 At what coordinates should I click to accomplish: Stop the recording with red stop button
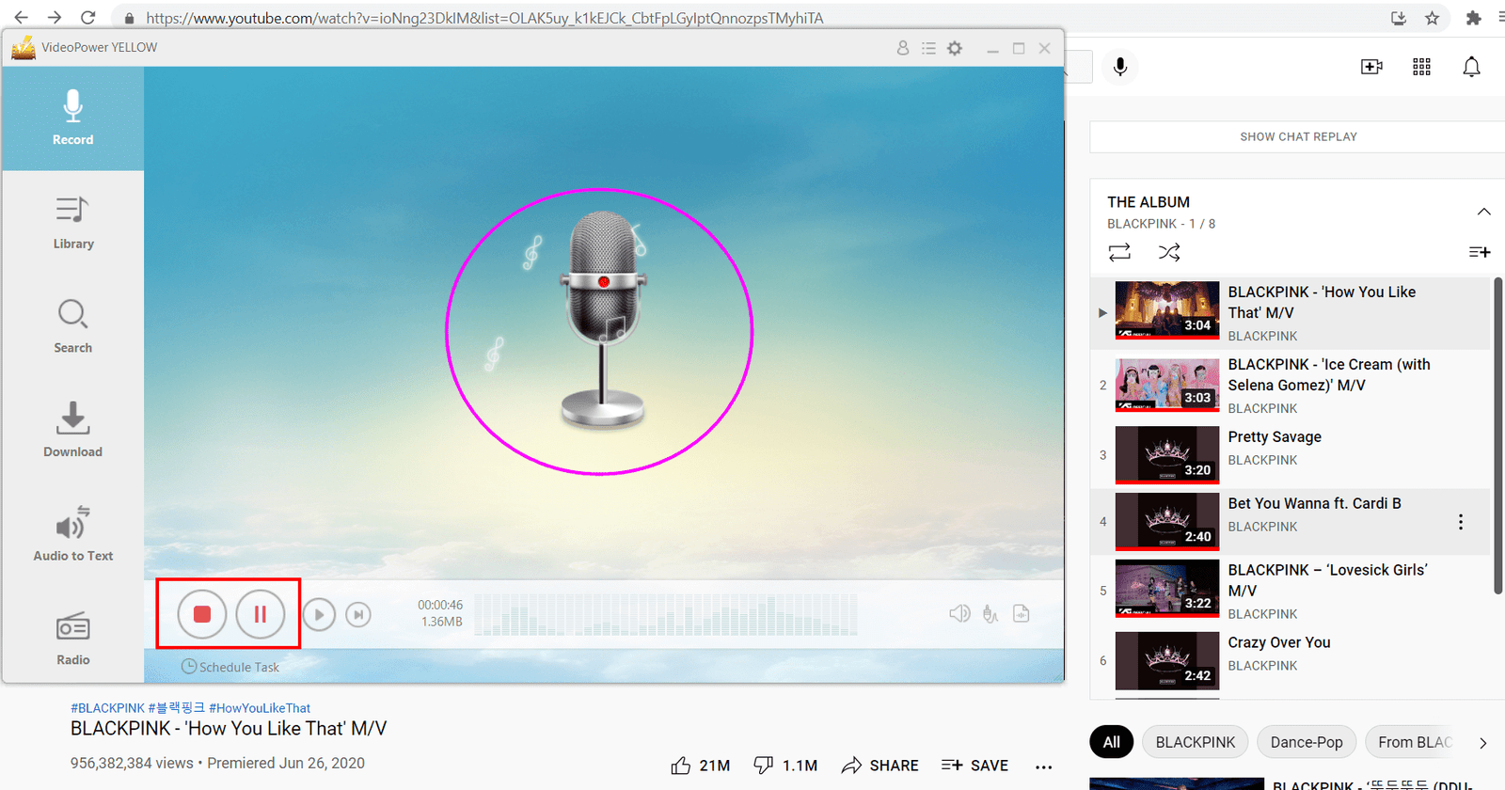(201, 614)
